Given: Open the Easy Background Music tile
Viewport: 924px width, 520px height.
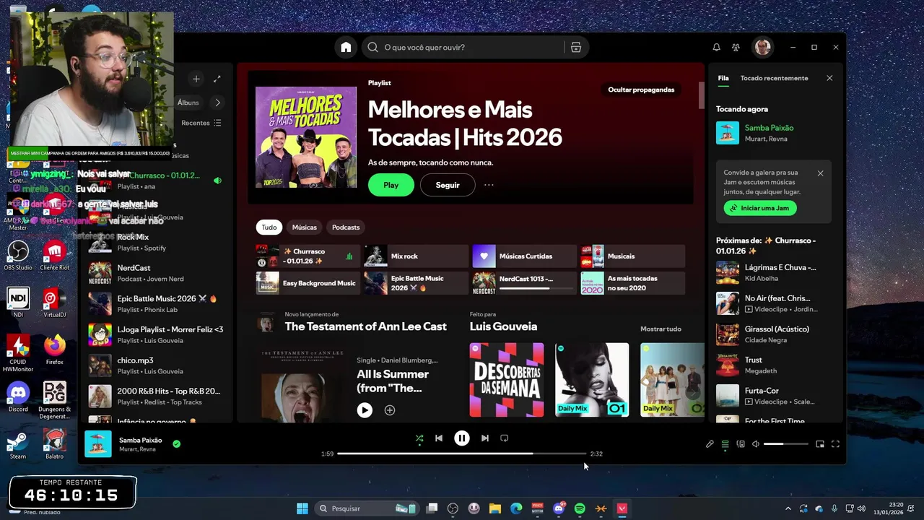Looking at the screenshot, I should pyautogui.click(x=308, y=283).
